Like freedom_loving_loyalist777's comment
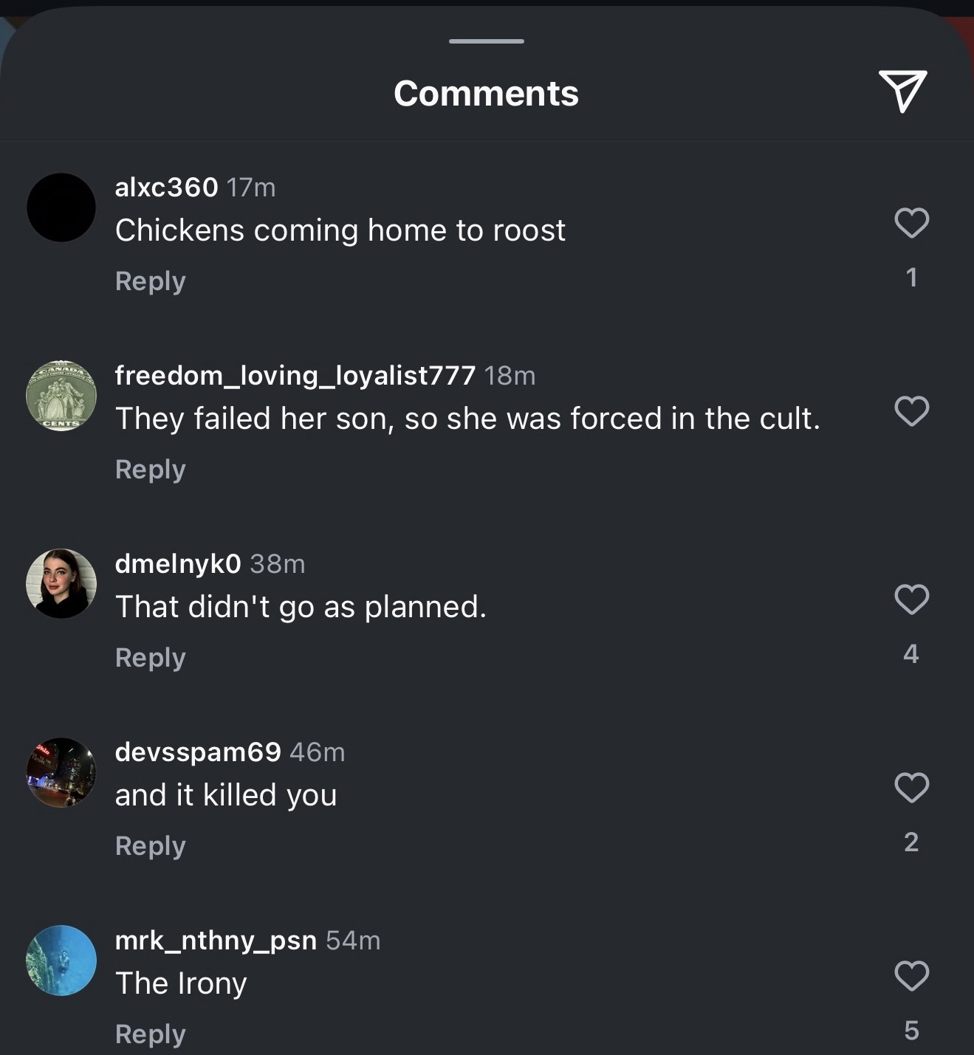This screenshot has height=1055, width=974. 911,410
